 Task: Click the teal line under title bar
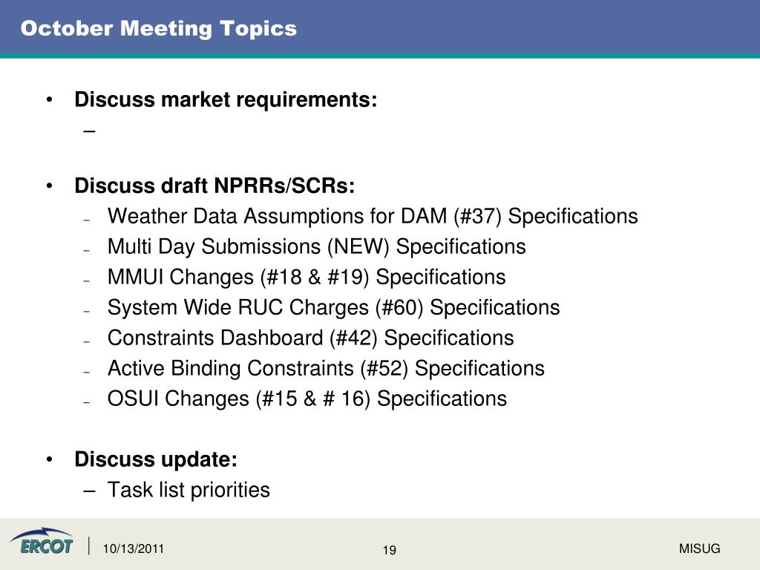click(380, 56)
